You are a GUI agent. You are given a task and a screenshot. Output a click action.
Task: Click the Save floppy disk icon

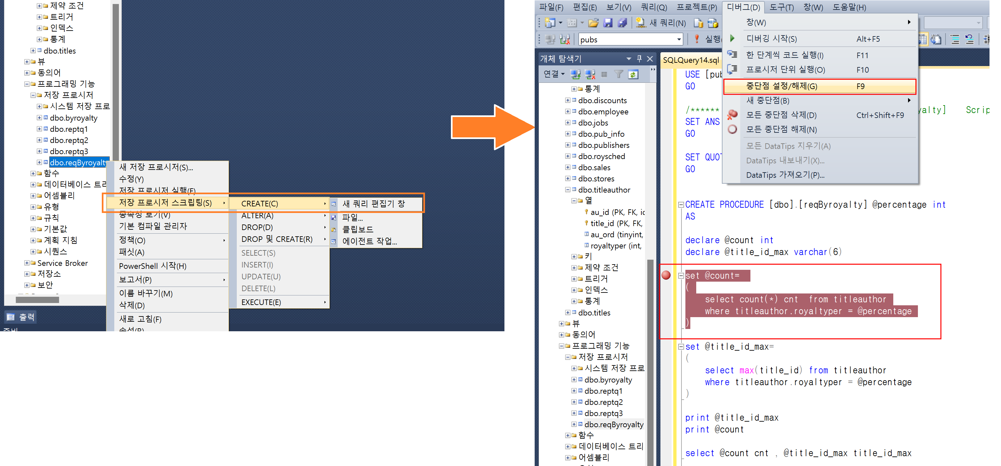[608, 23]
